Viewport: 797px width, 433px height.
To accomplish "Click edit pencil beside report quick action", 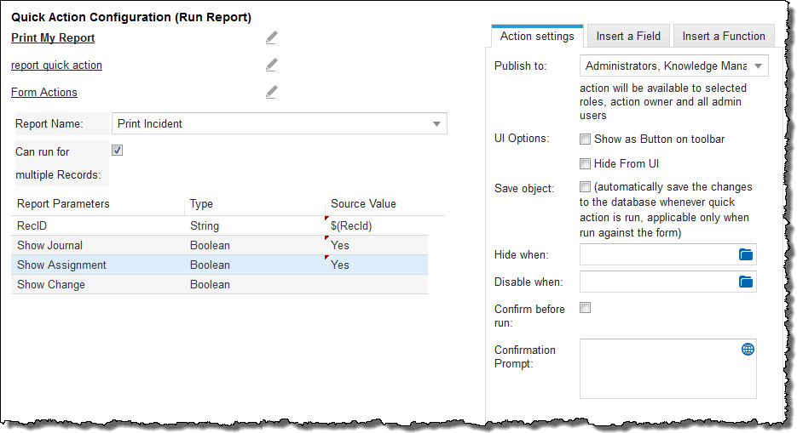I will (x=271, y=65).
